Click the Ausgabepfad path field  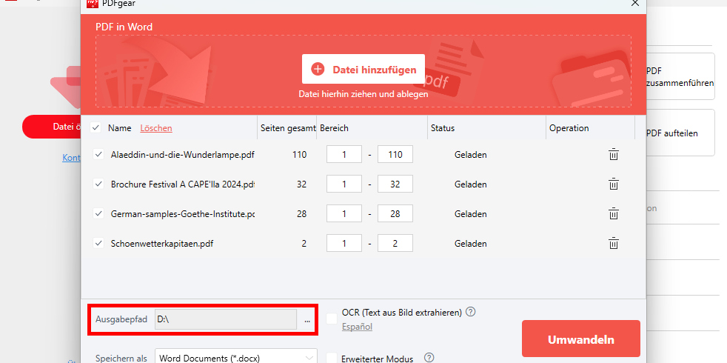225,320
